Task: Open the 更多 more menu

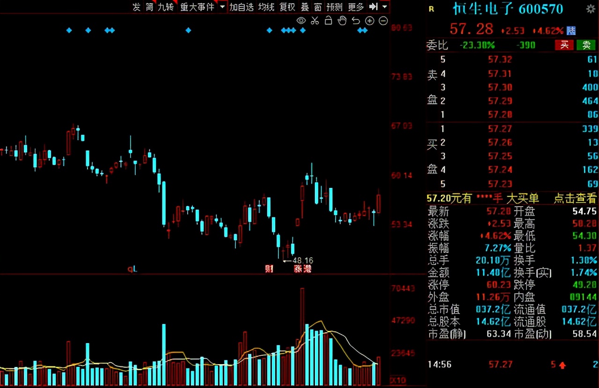Action: (356, 7)
